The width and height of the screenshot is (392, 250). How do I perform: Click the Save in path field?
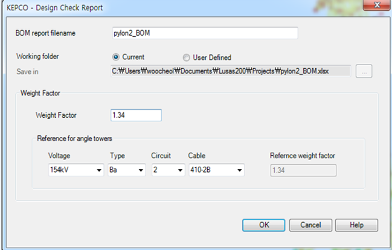pyautogui.click(x=230, y=71)
